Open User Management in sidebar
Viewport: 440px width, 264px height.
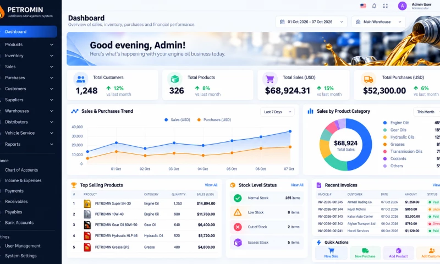click(x=23, y=246)
